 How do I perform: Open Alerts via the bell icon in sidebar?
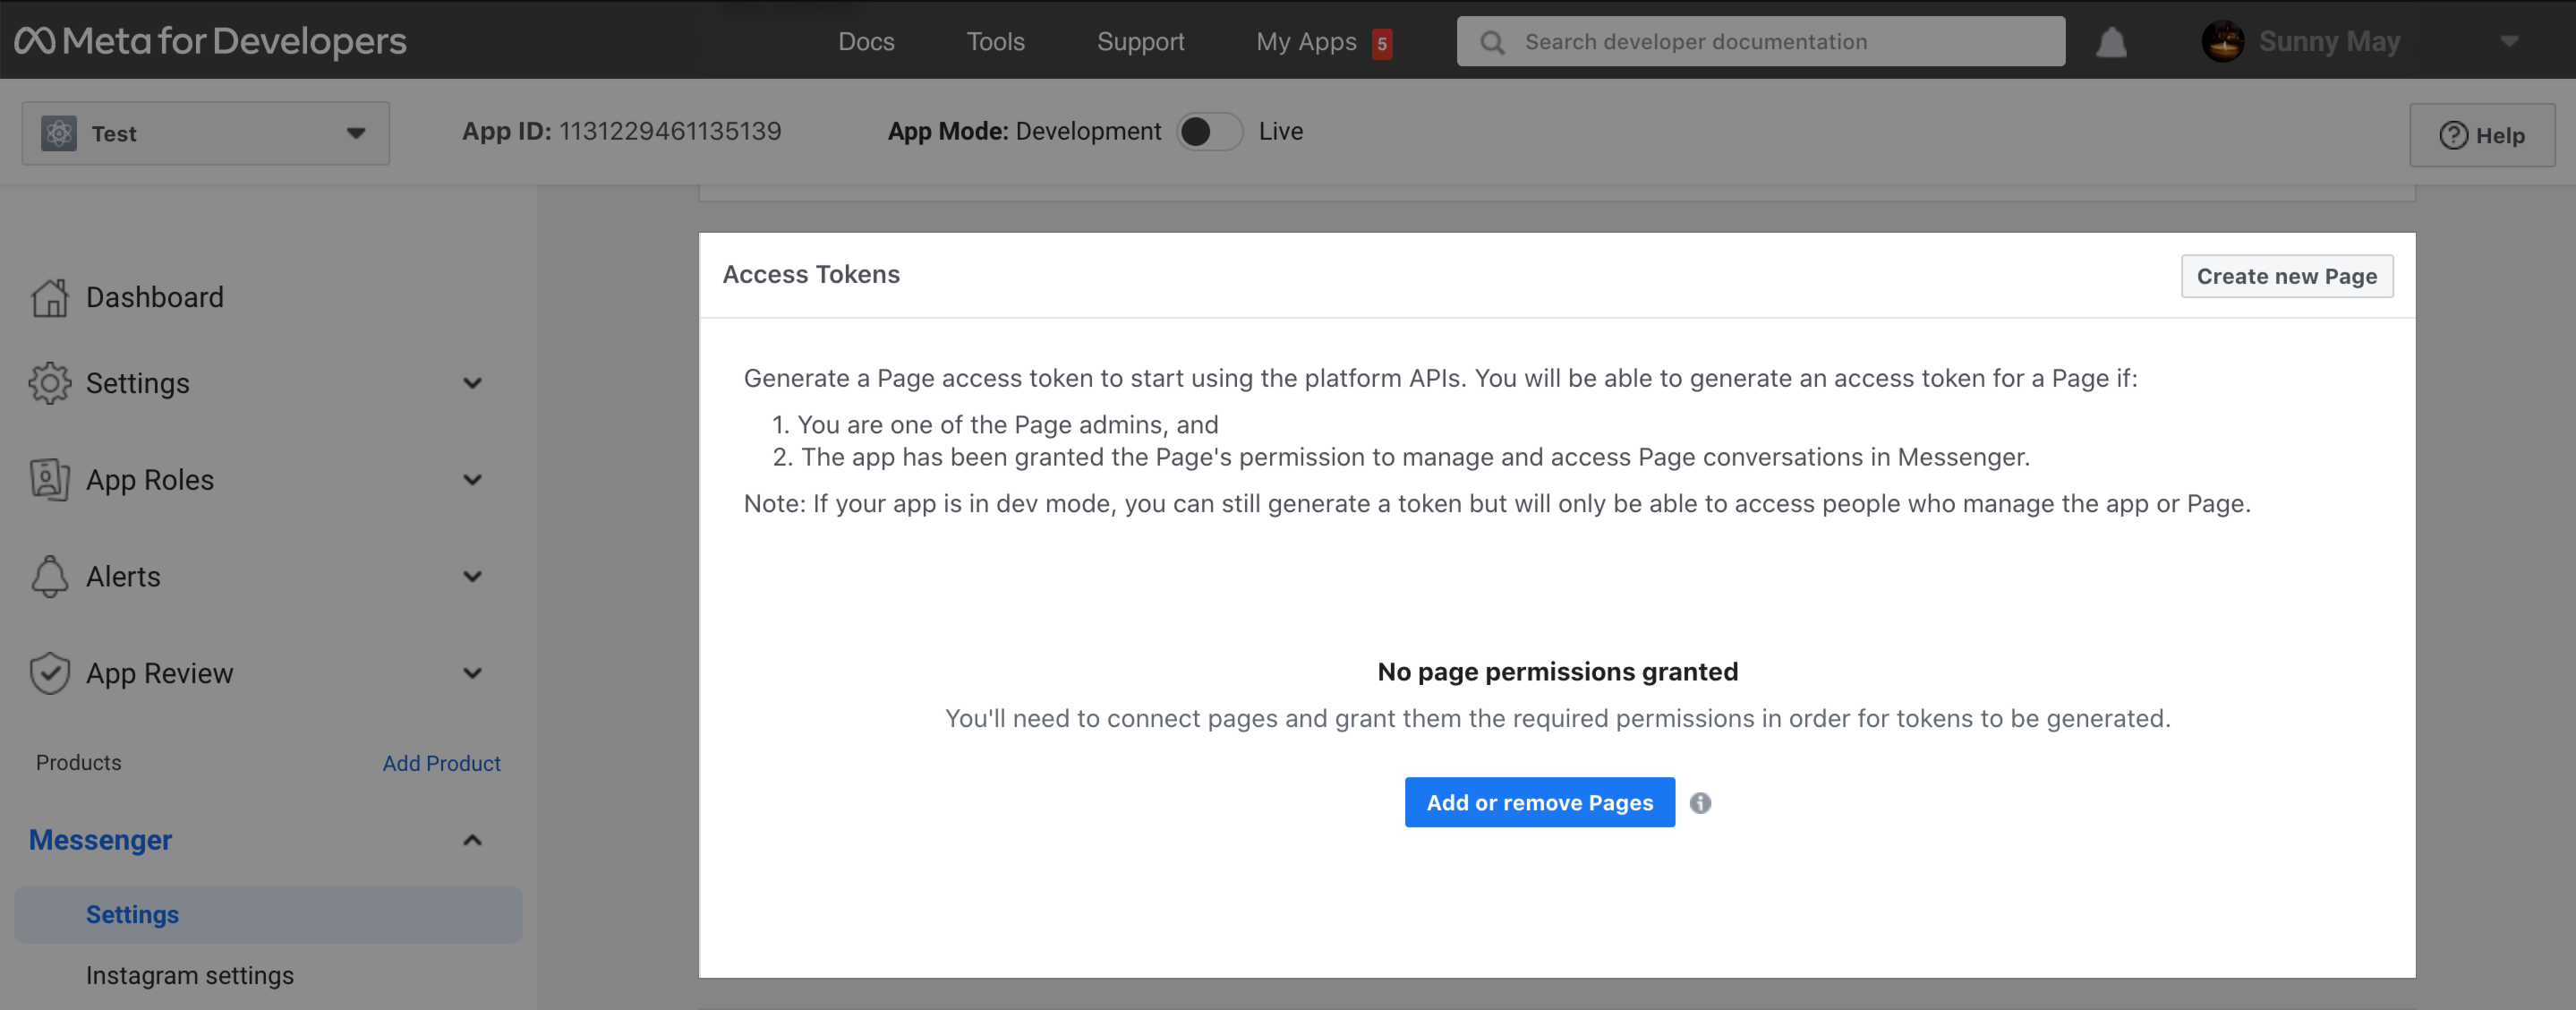[x=50, y=576]
